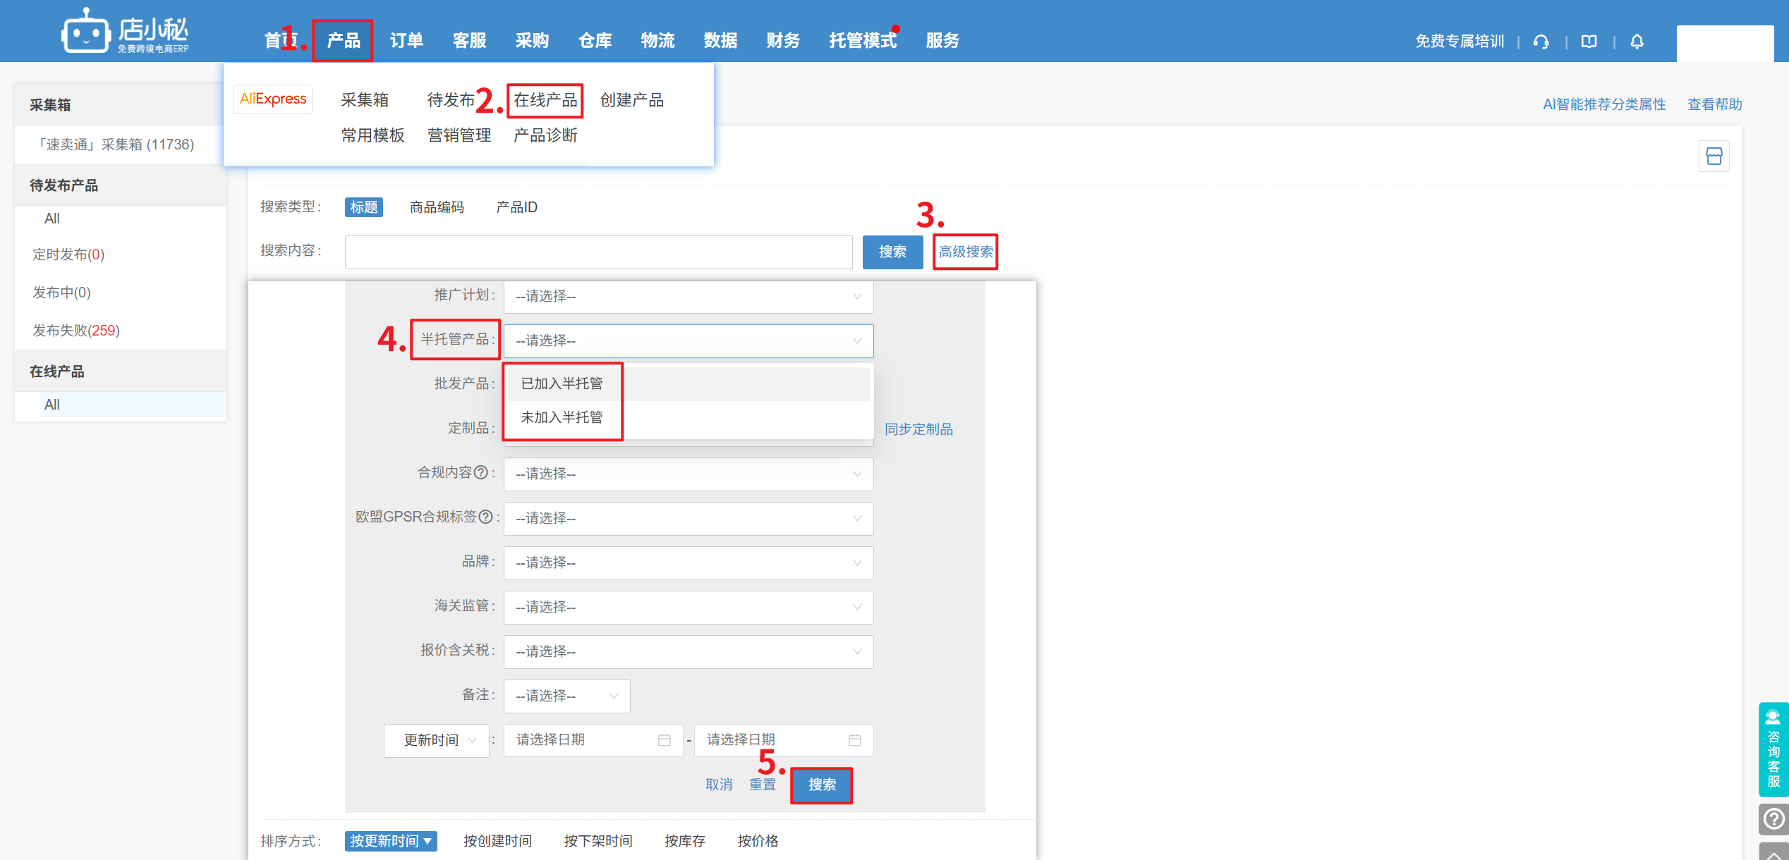Open the notification bell icon
1789x860 pixels.
(x=1637, y=42)
